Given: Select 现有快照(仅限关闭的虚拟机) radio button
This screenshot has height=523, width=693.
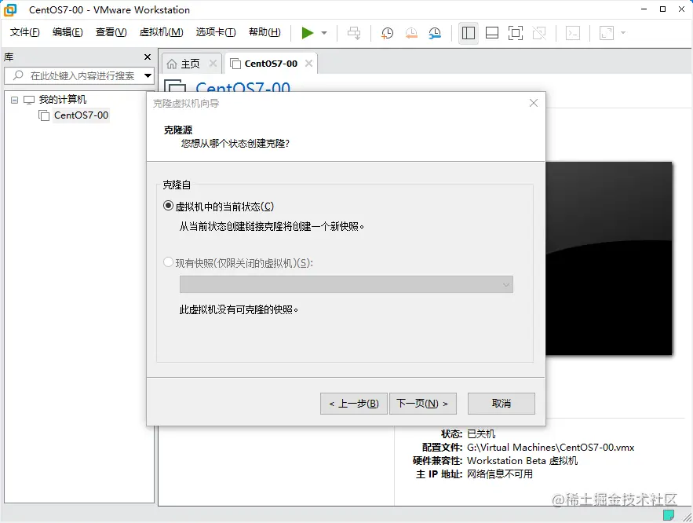Looking at the screenshot, I should point(168,262).
